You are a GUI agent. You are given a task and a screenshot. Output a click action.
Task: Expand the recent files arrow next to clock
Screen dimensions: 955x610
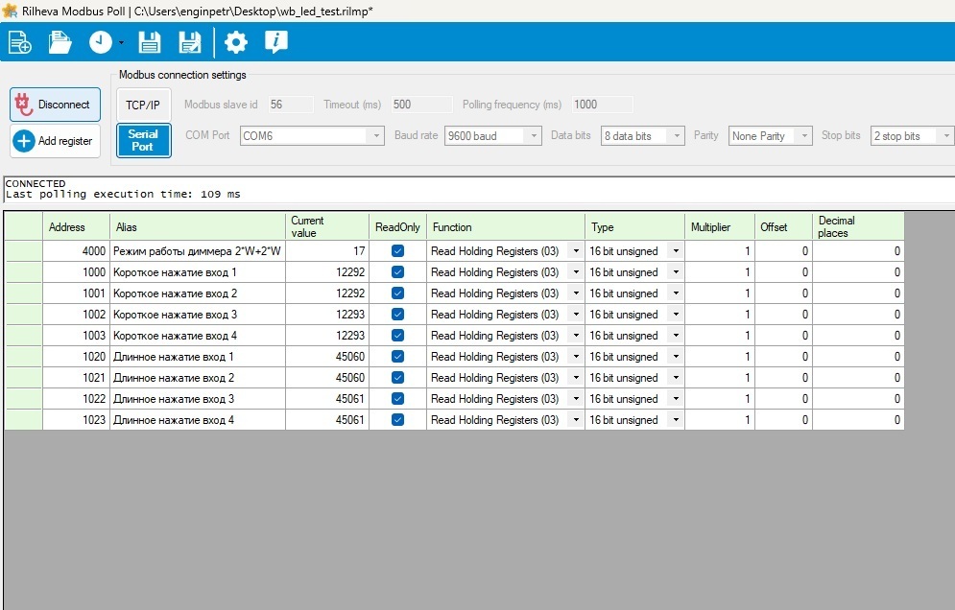[x=122, y=43]
